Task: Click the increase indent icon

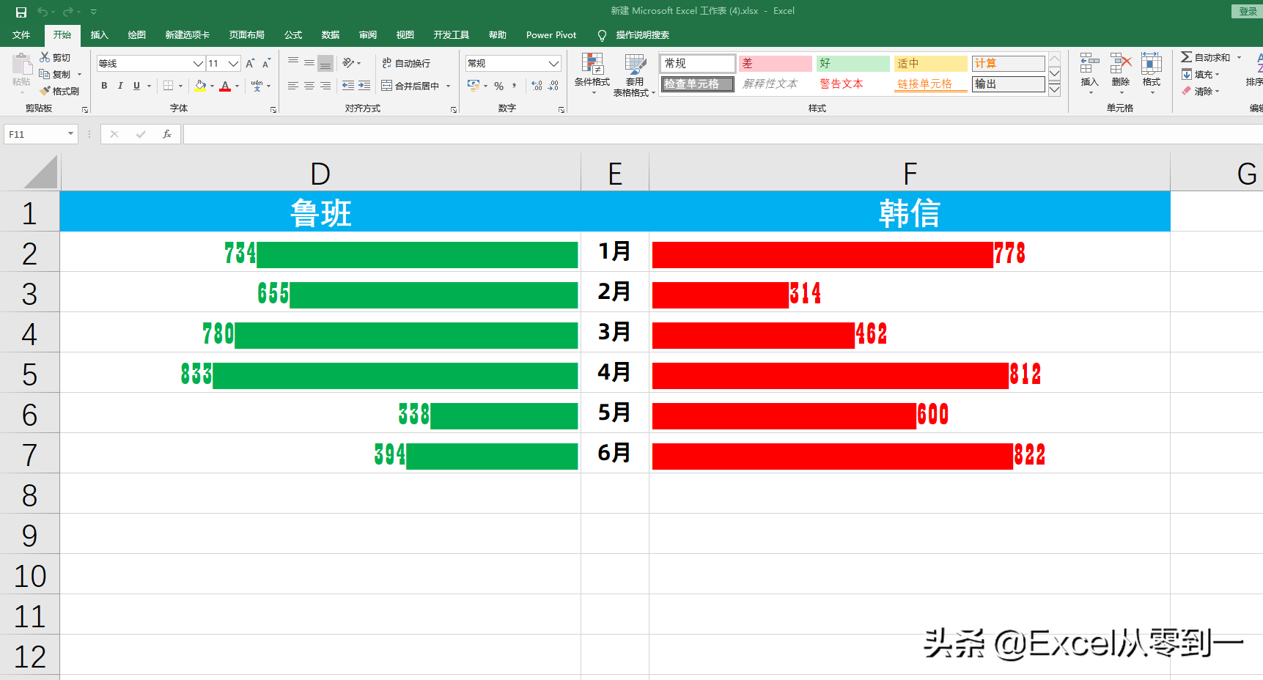Action: pyautogui.click(x=364, y=86)
